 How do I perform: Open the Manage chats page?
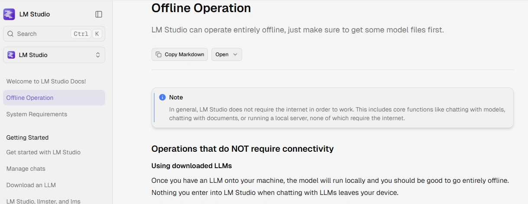click(26, 169)
